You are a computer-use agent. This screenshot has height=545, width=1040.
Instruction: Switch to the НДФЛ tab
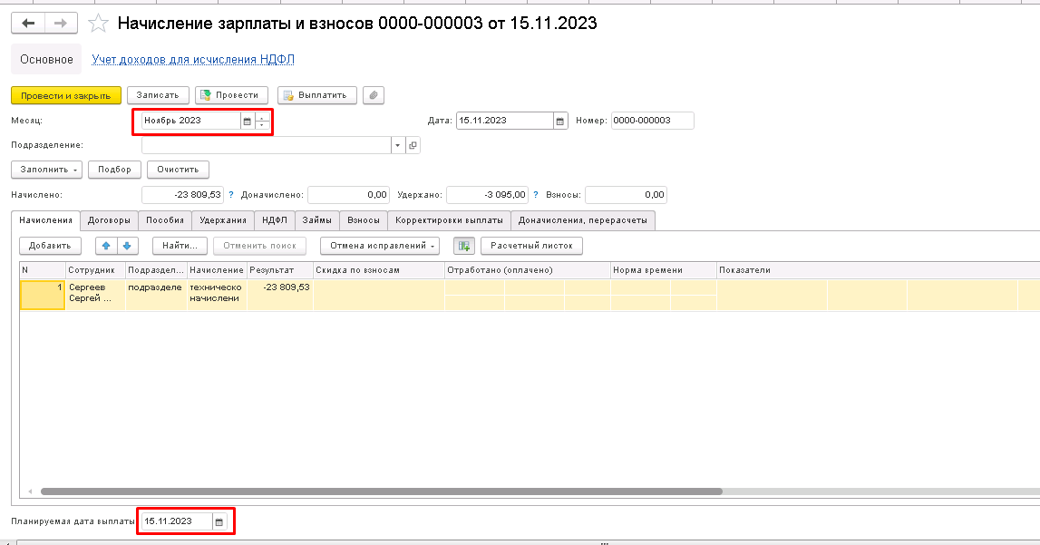coord(274,220)
